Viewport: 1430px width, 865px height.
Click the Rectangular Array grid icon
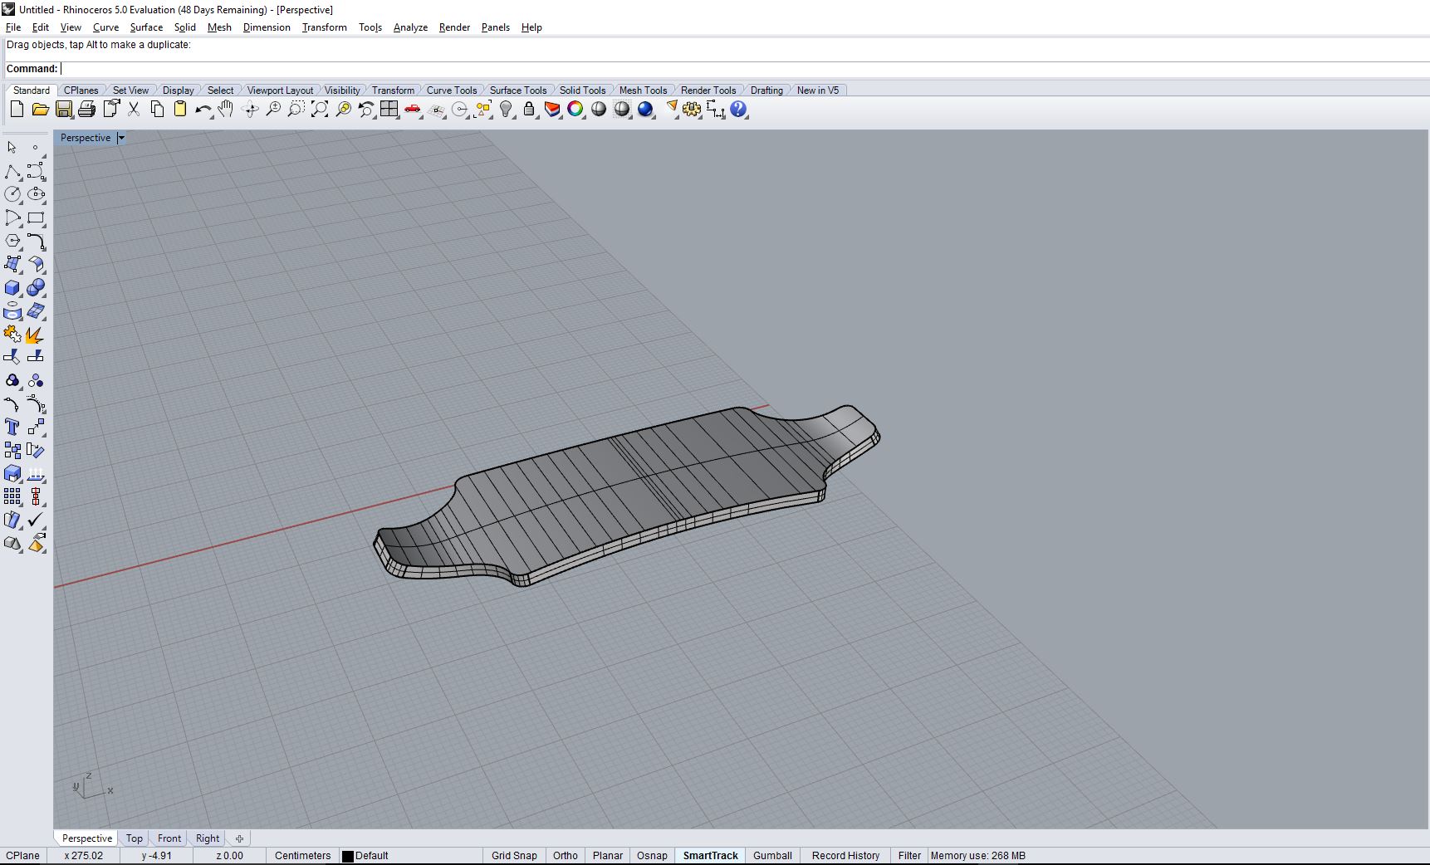(x=12, y=496)
